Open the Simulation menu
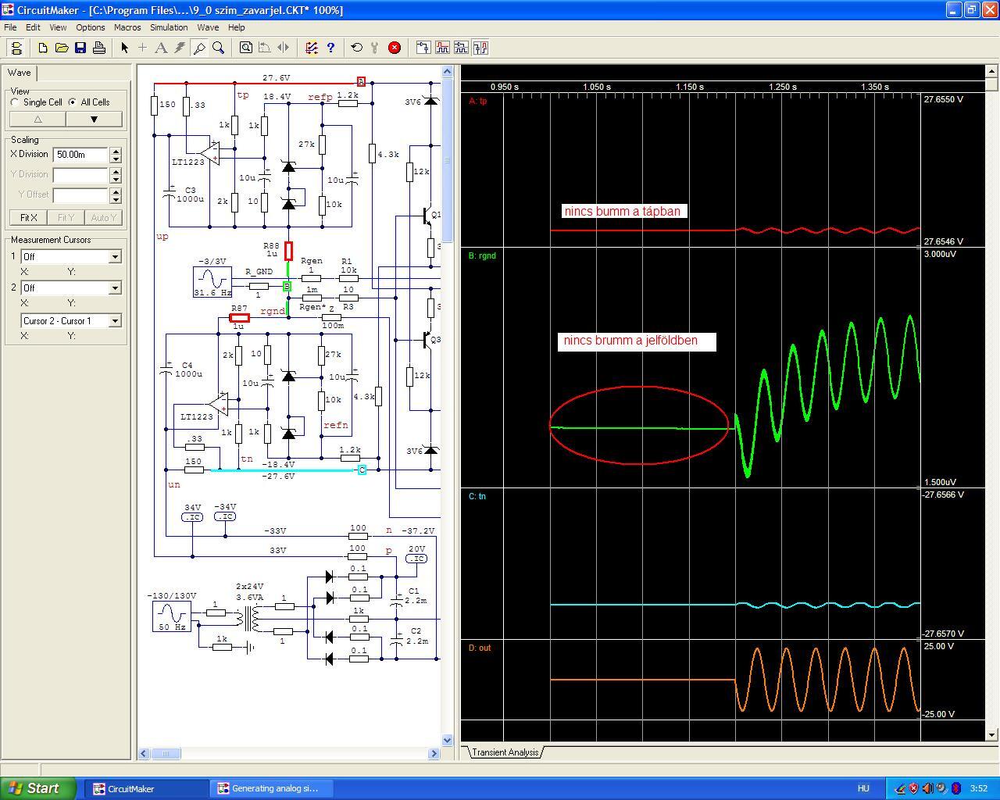The image size is (1000, 800). click(x=169, y=27)
